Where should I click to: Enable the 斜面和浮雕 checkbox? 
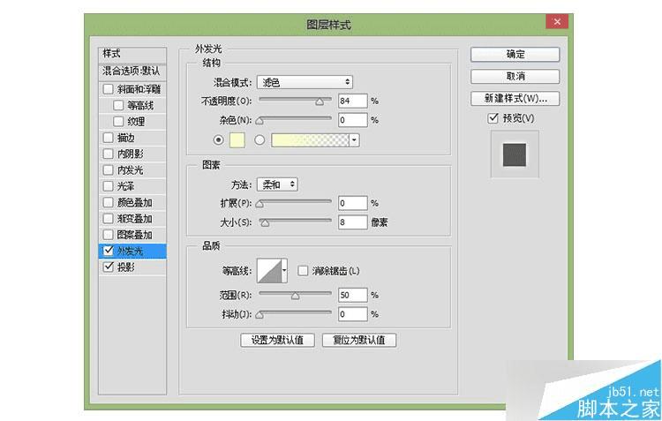click(x=108, y=89)
